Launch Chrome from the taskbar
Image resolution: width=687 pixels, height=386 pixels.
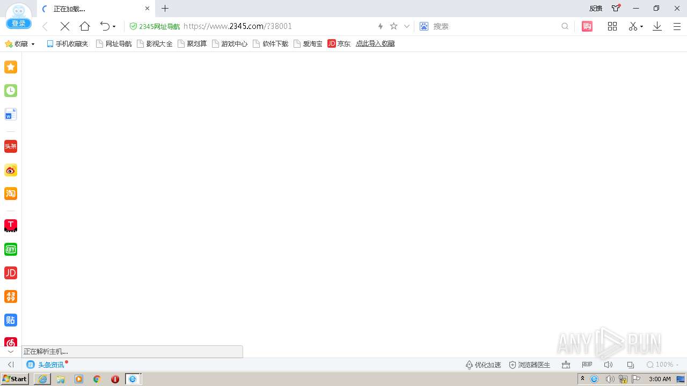click(97, 379)
